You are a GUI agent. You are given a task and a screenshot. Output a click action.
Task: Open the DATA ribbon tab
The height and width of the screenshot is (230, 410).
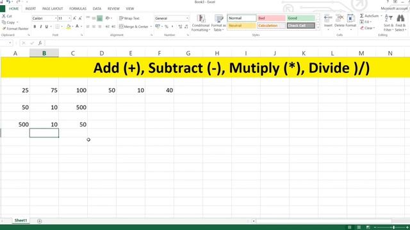(x=97, y=8)
